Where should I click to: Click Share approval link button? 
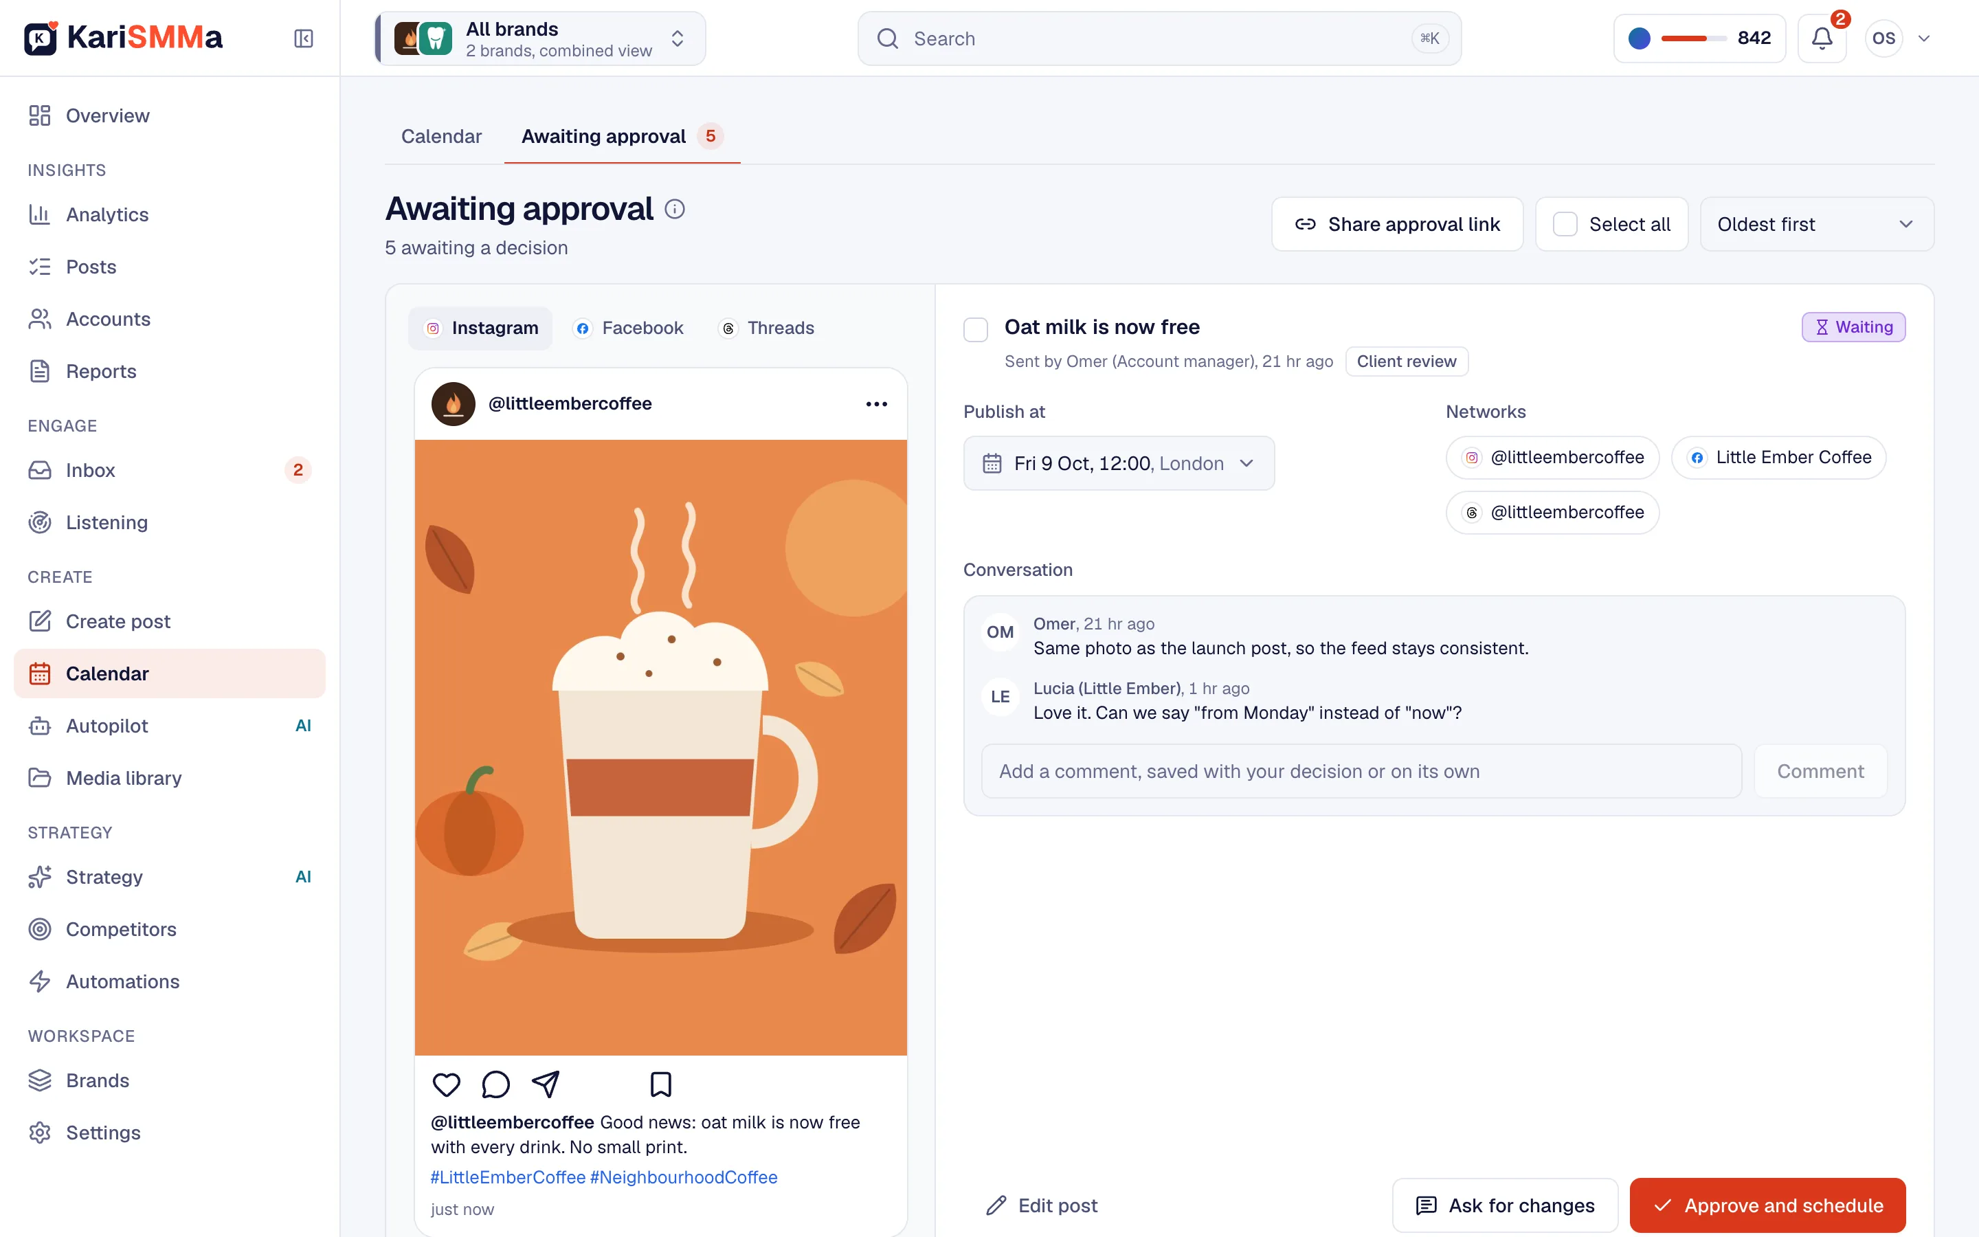(x=1397, y=224)
